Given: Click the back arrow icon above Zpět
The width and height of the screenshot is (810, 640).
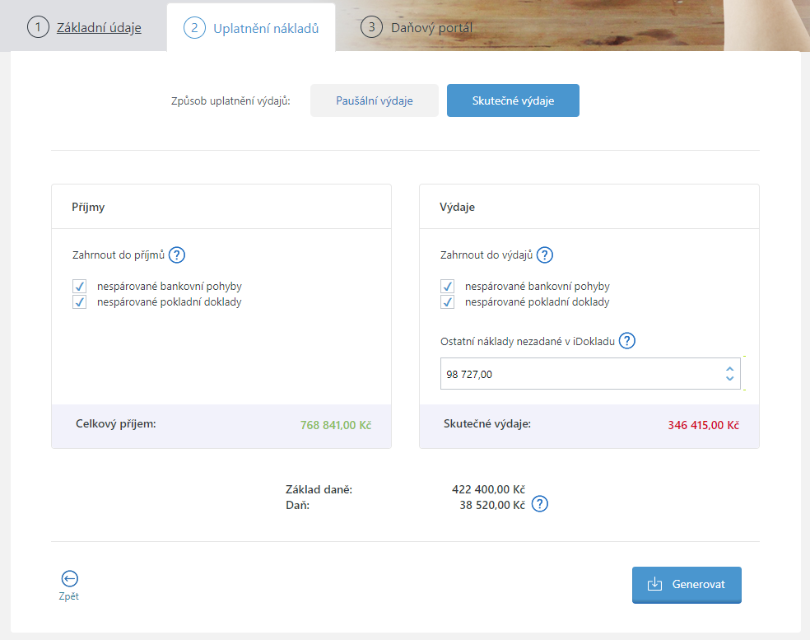Looking at the screenshot, I should (x=69, y=578).
